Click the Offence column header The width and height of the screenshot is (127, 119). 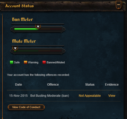coord(53,85)
